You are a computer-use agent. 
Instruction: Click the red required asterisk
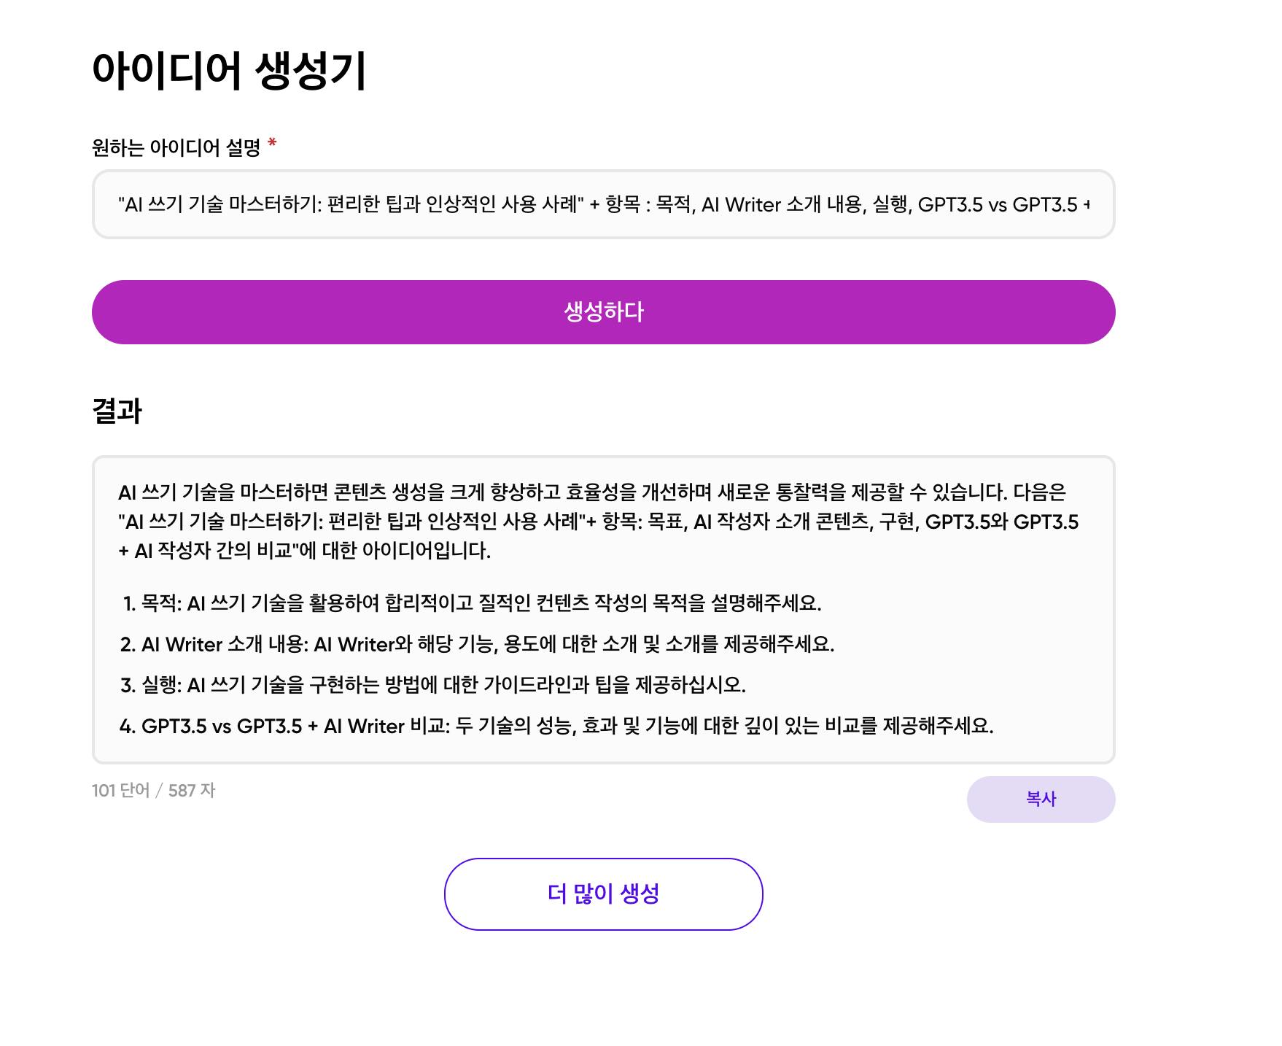coord(272,142)
